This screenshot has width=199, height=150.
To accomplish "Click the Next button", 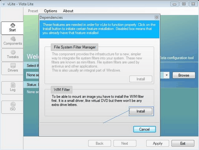I will tap(125, 143).
